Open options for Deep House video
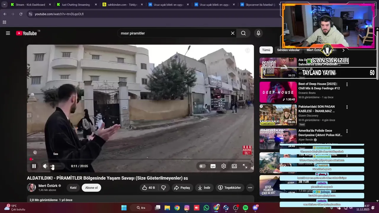The image size is (379, 213). pos(347,84)
